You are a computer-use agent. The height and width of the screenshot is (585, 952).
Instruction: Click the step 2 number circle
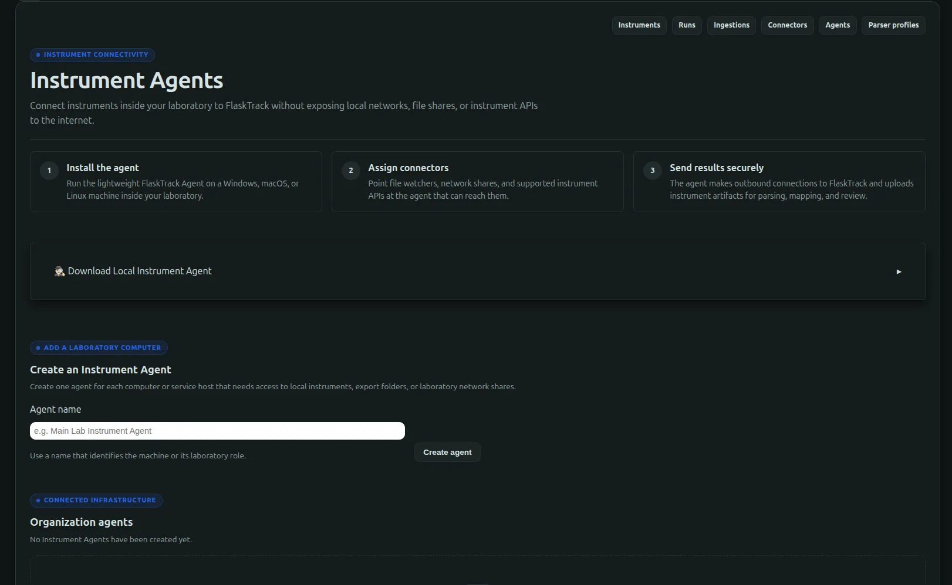pyautogui.click(x=351, y=171)
